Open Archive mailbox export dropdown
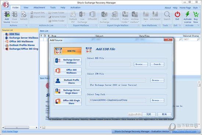Screen dimensions: 202x135 135,17
